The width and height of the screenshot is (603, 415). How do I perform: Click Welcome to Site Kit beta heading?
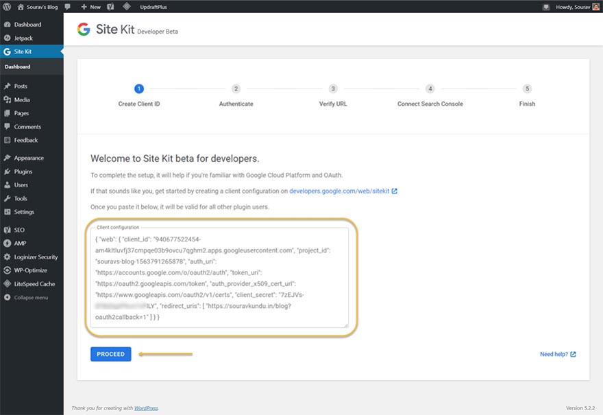point(175,158)
